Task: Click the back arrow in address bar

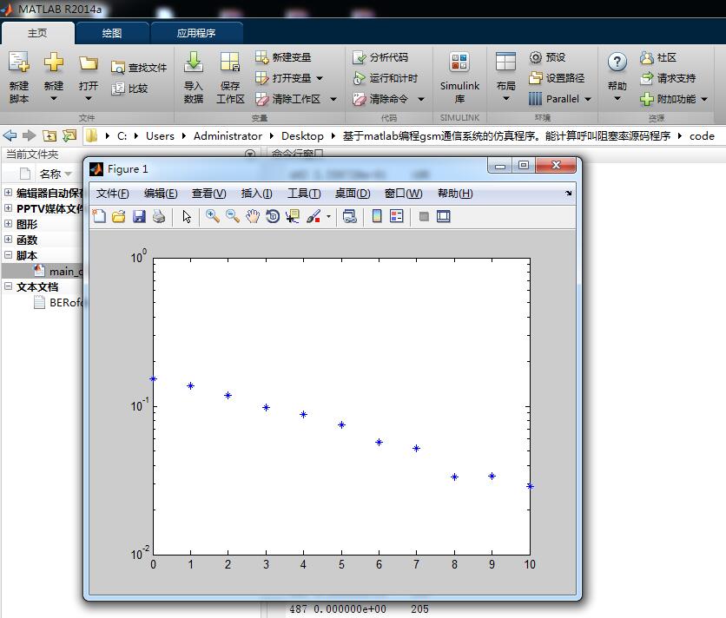Action: (x=10, y=135)
